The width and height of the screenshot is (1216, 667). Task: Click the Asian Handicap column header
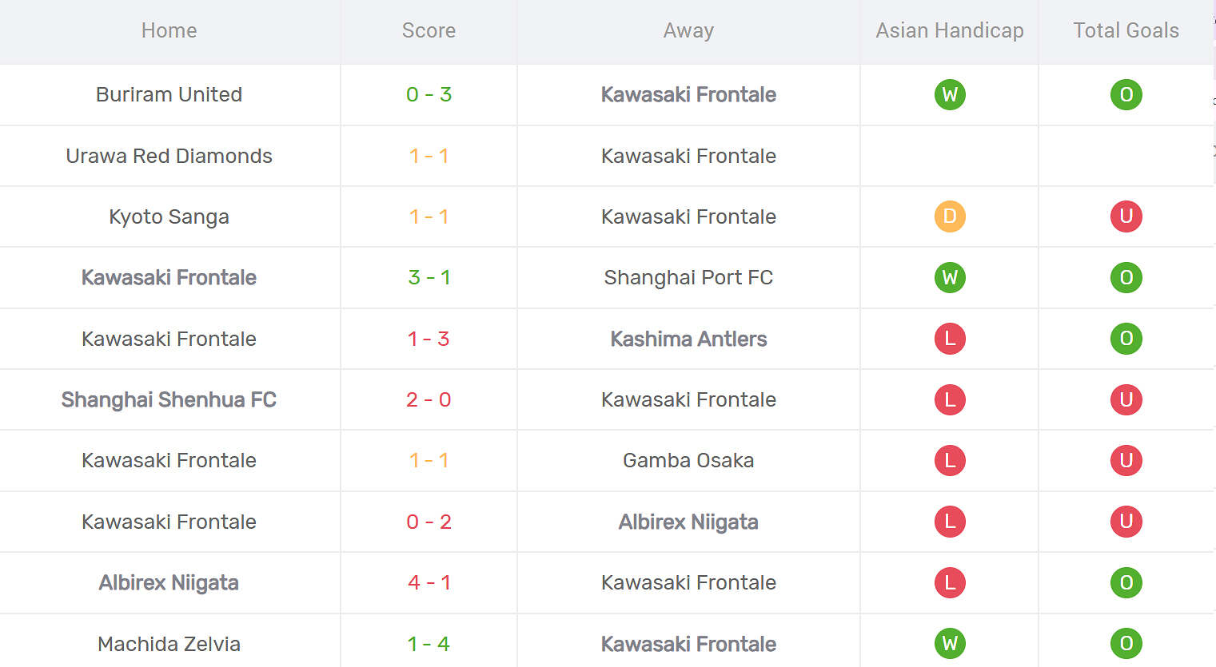pyautogui.click(x=949, y=30)
